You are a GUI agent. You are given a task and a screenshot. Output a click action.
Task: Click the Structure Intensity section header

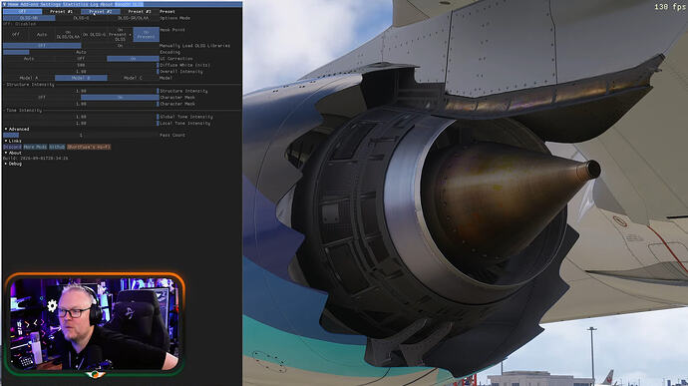[30, 85]
